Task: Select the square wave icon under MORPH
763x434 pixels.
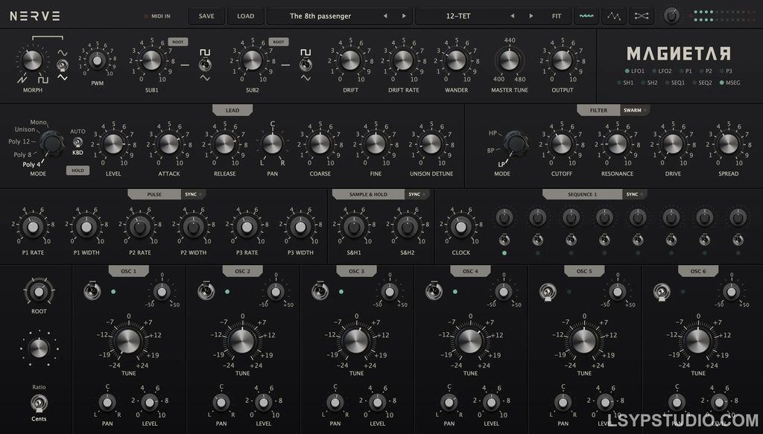Action: tap(43, 80)
